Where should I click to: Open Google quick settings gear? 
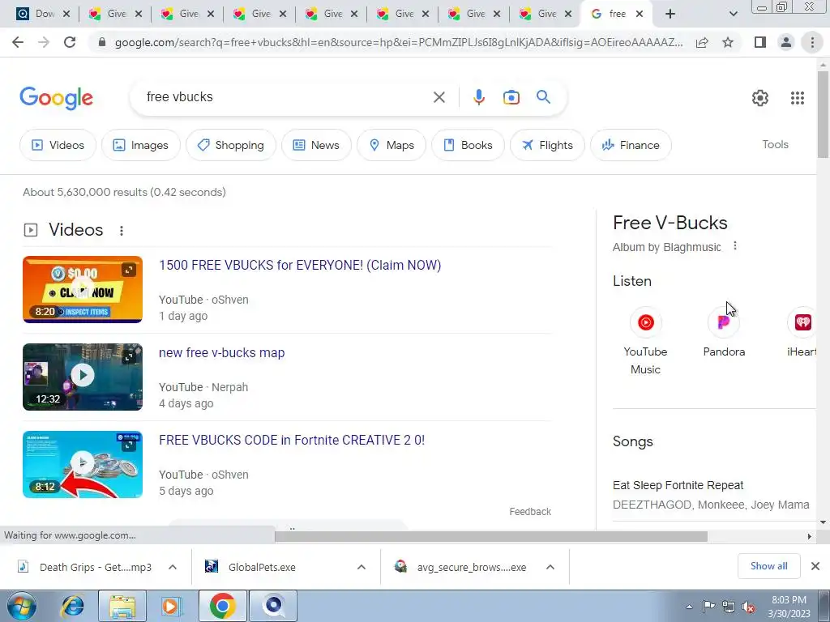tap(760, 98)
